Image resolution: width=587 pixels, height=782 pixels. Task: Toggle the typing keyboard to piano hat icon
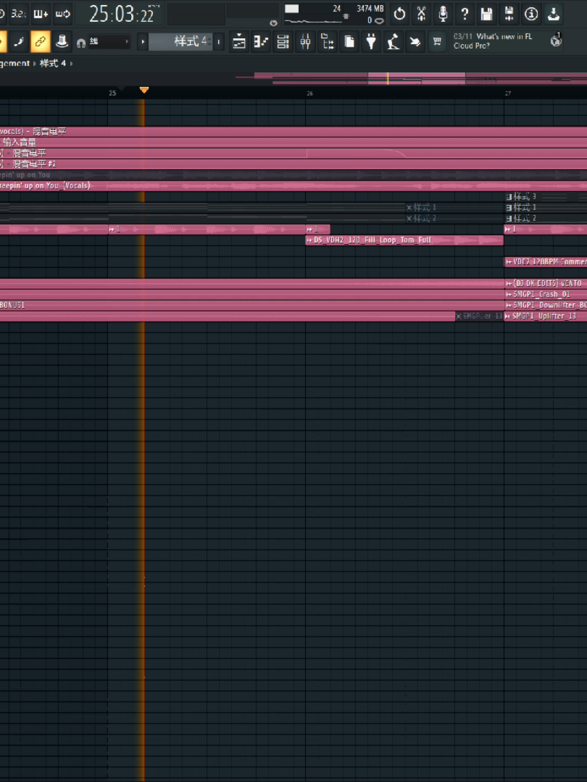coord(61,42)
